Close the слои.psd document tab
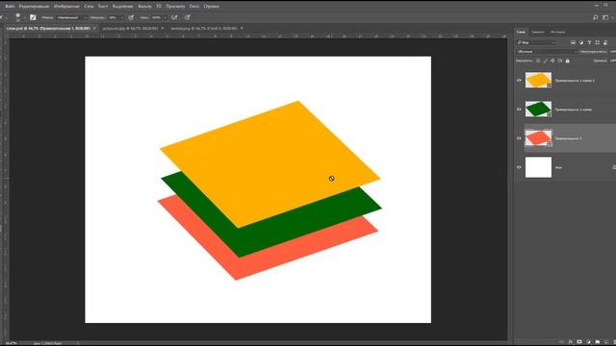 (94, 28)
